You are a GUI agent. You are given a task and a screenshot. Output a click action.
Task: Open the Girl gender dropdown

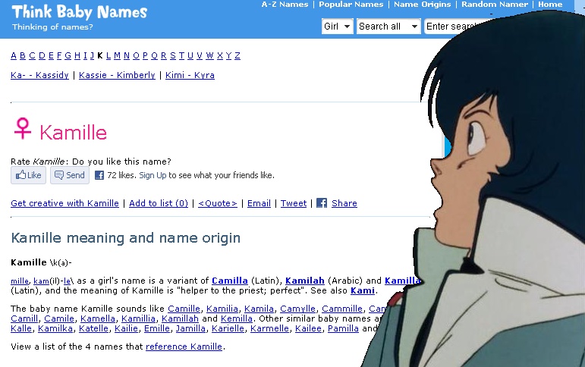pyautogui.click(x=338, y=27)
